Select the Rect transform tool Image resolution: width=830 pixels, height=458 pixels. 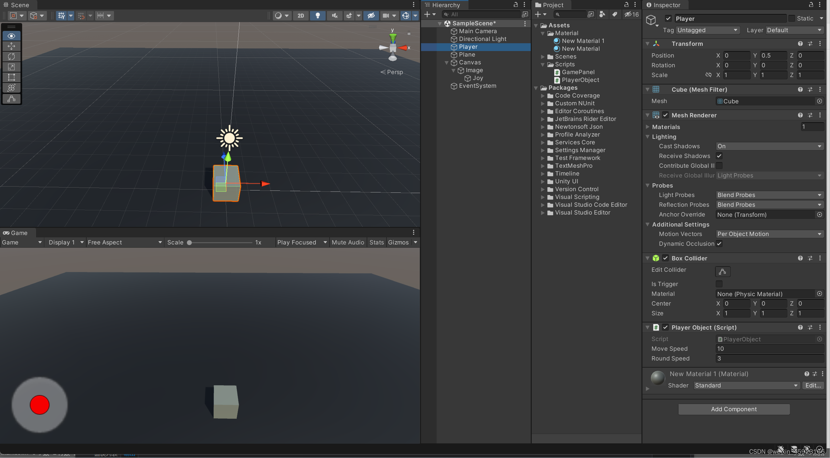point(11,77)
